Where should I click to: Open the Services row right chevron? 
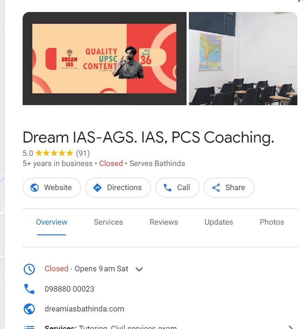pos(291,327)
